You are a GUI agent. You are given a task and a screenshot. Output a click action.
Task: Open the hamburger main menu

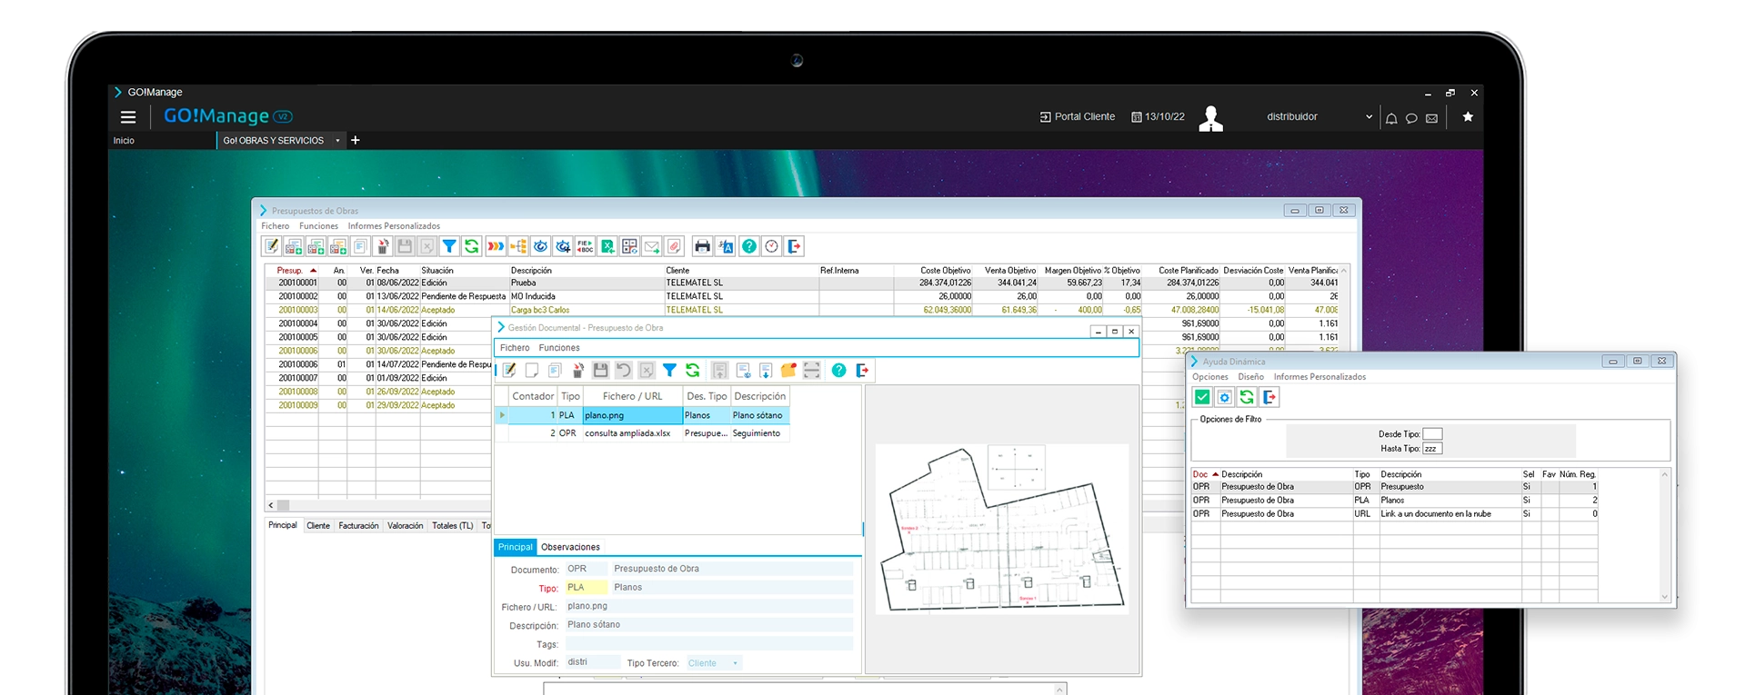pyautogui.click(x=128, y=116)
